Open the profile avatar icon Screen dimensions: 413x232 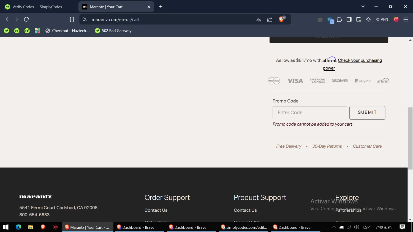pos(396,19)
